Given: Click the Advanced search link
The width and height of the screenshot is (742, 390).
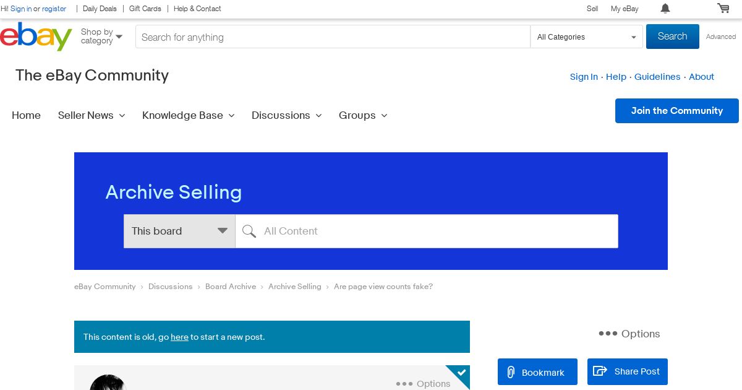Looking at the screenshot, I should tap(721, 37).
